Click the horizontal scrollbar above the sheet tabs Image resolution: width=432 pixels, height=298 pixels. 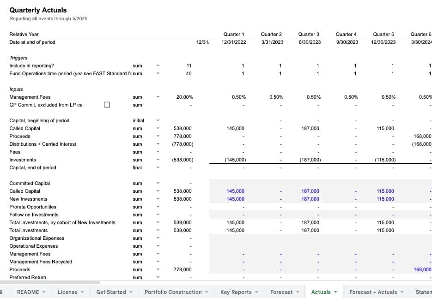50,282
